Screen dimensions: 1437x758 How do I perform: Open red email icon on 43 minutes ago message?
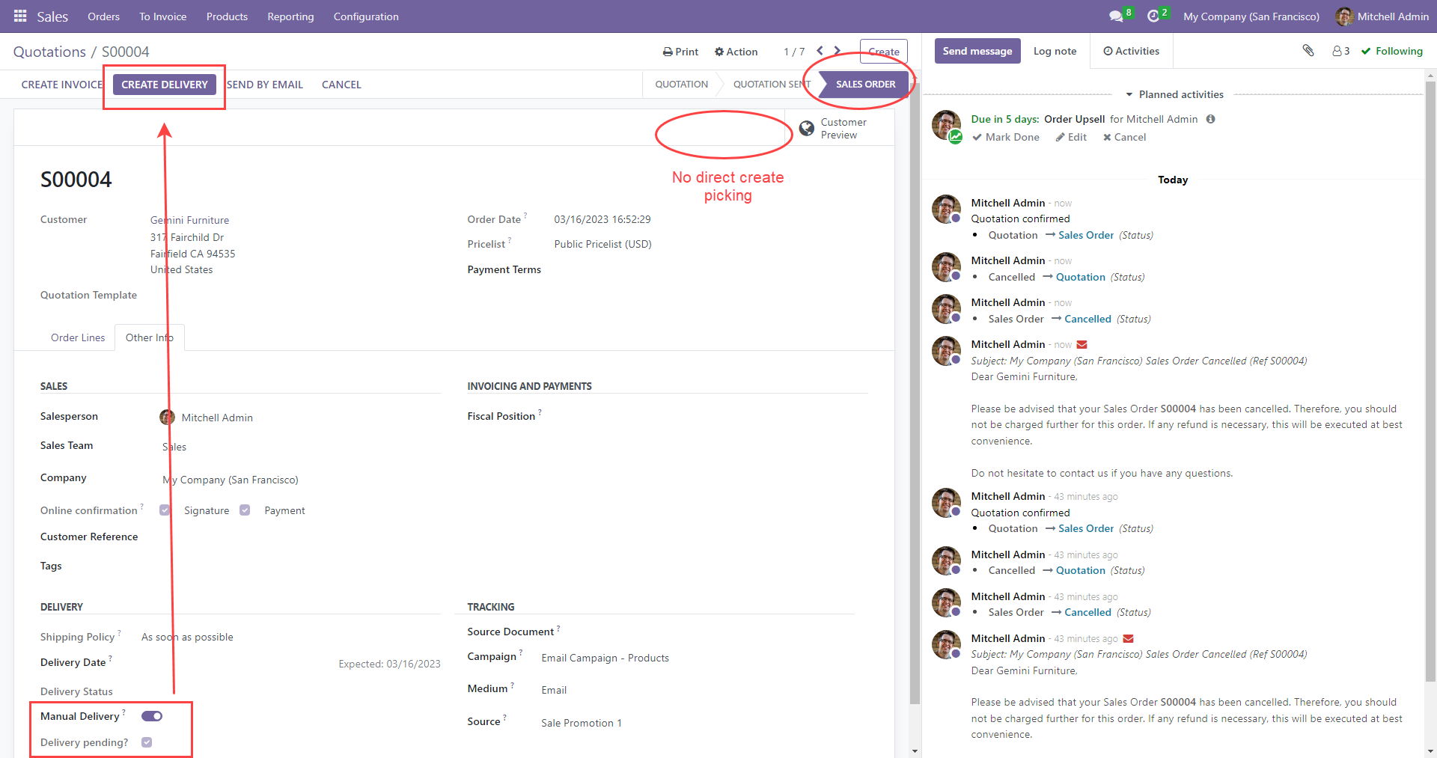(x=1129, y=639)
